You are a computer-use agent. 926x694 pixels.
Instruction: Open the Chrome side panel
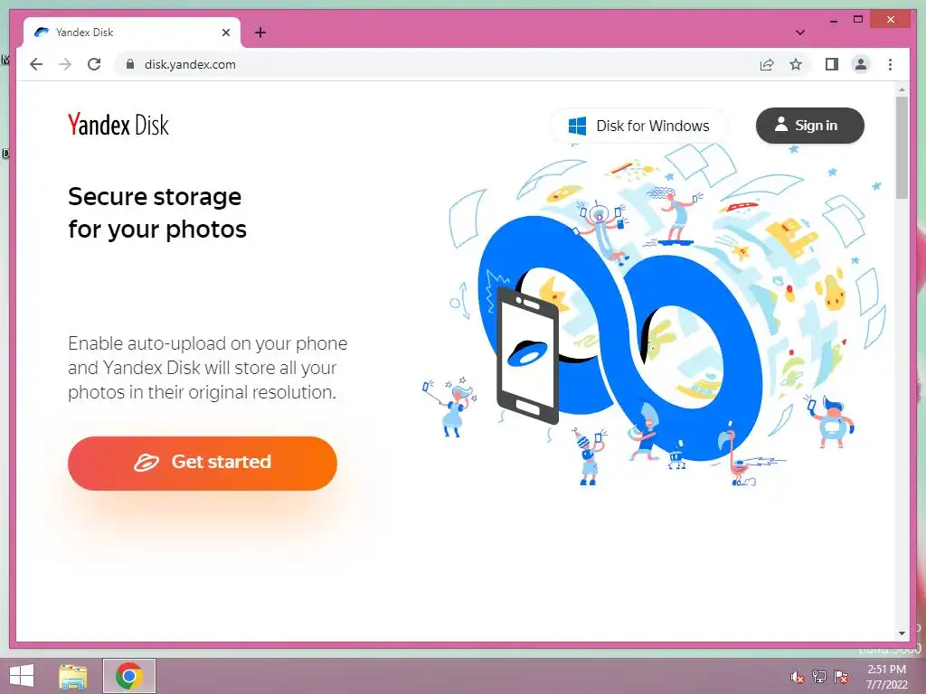(x=832, y=64)
